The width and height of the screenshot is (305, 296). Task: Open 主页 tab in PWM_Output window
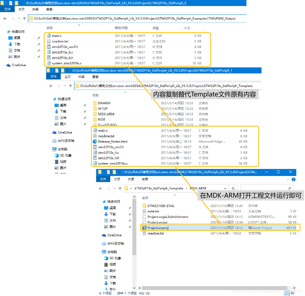pyautogui.click(x=22, y=9)
